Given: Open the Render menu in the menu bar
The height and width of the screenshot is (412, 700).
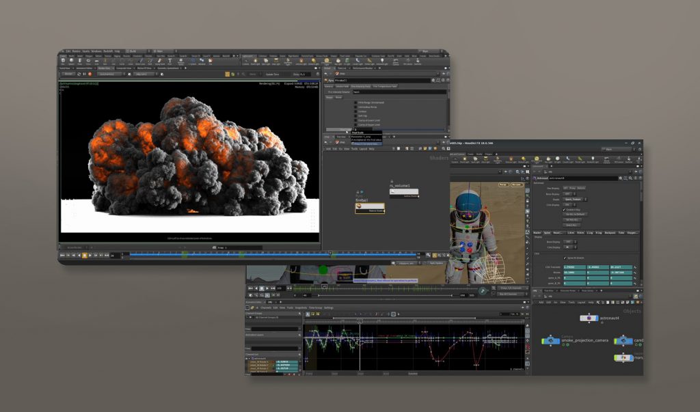Looking at the screenshot, I should click(77, 51).
